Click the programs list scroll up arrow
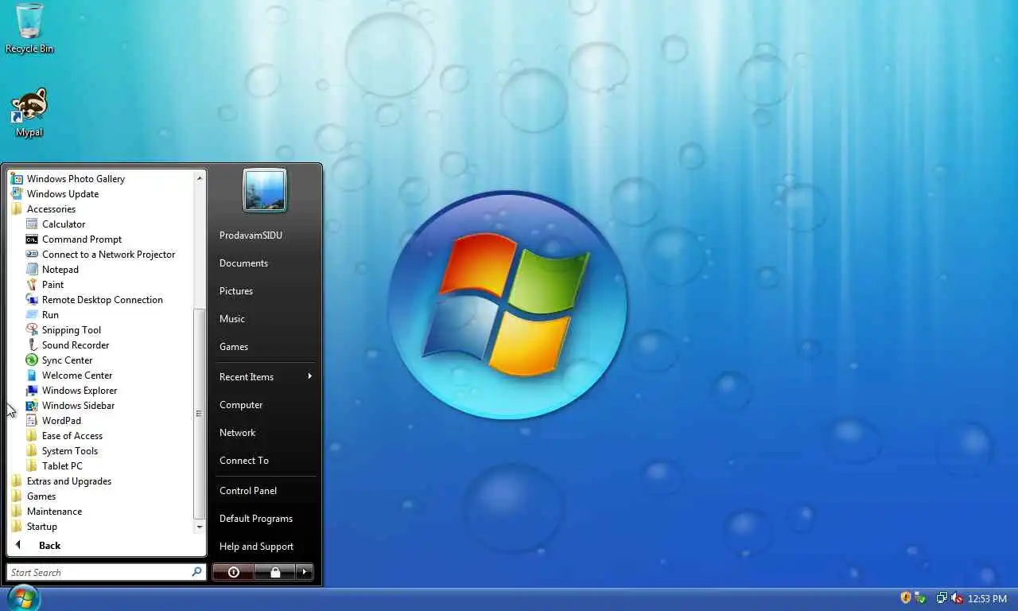 pos(200,178)
